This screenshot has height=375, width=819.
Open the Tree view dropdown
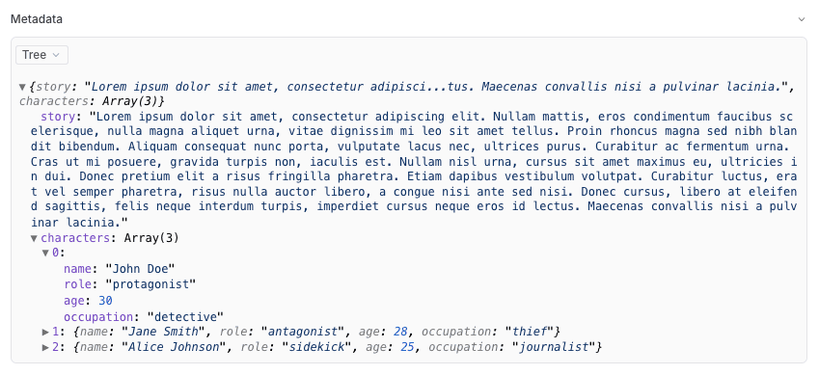pos(41,55)
